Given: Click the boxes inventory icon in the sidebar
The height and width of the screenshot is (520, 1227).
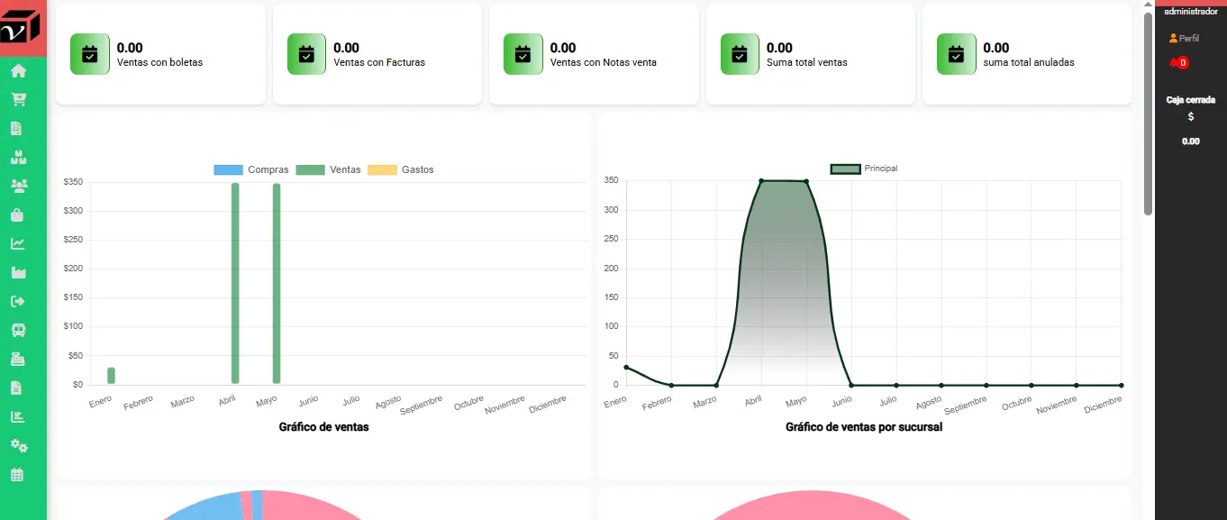Looking at the screenshot, I should coord(18,158).
